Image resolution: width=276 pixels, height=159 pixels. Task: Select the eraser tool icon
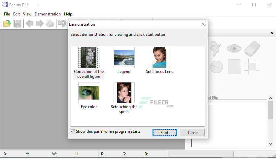(x=252, y=49)
